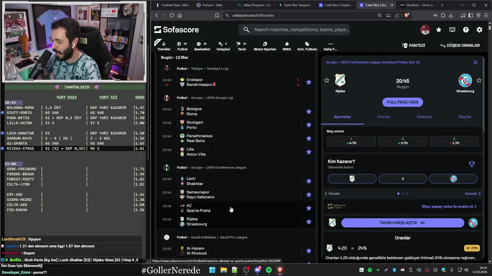Select the Tenis sport icon
Viewport: 492px width, 276px height.
point(242,46)
